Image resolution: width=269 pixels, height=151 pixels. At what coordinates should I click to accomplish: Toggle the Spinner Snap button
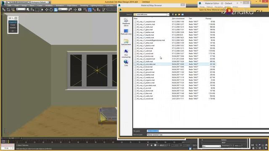(x=98, y=10)
